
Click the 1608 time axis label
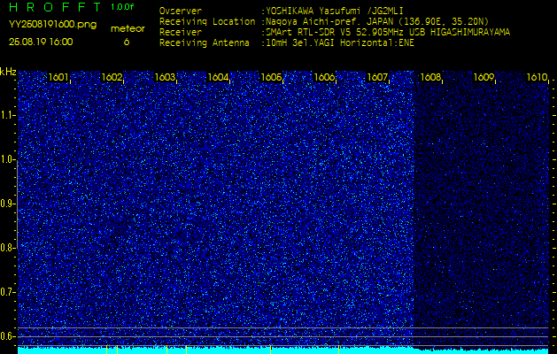[x=430, y=77]
